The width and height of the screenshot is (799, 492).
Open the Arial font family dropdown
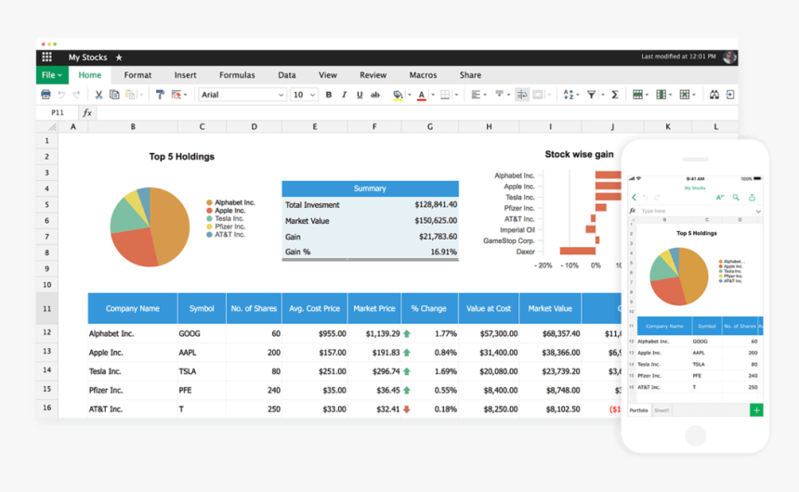(242, 95)
